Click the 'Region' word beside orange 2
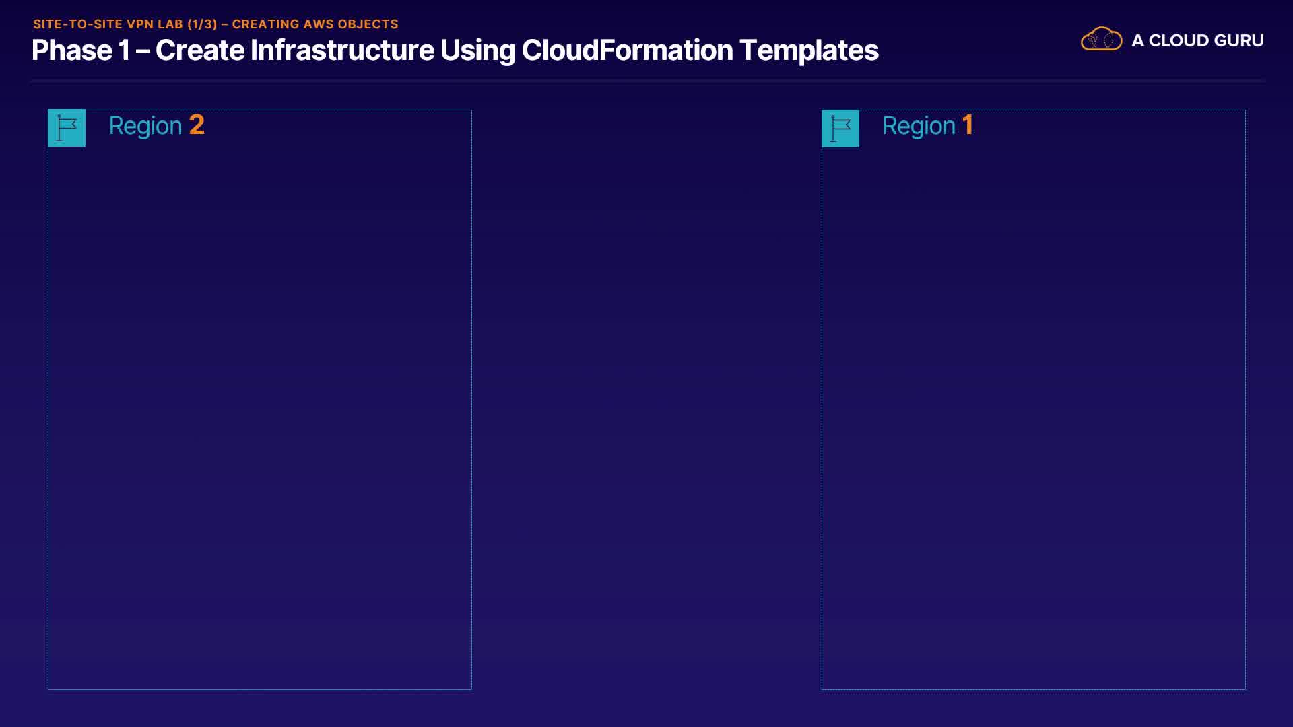This screenshot has height=727, width=1293. click(145, 126)
